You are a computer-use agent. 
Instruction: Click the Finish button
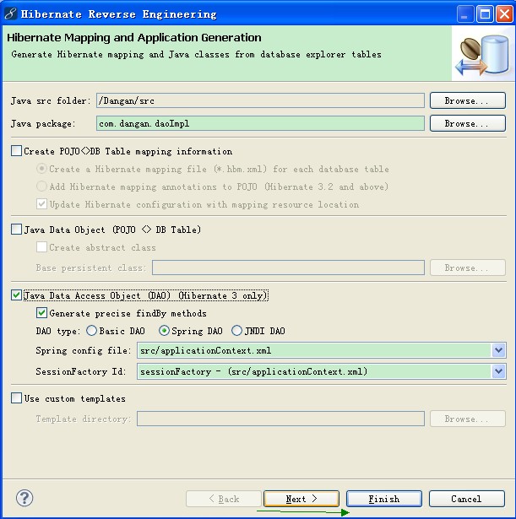pos(384,499)
